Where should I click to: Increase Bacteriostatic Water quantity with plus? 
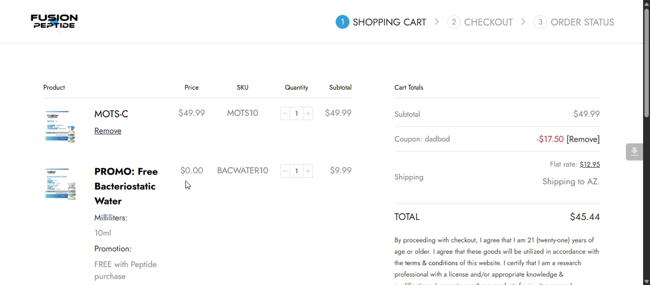click(308, 171)
